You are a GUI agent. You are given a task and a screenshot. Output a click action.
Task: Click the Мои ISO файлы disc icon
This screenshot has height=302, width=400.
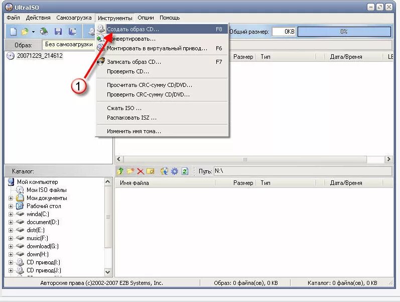coord(20,190)
